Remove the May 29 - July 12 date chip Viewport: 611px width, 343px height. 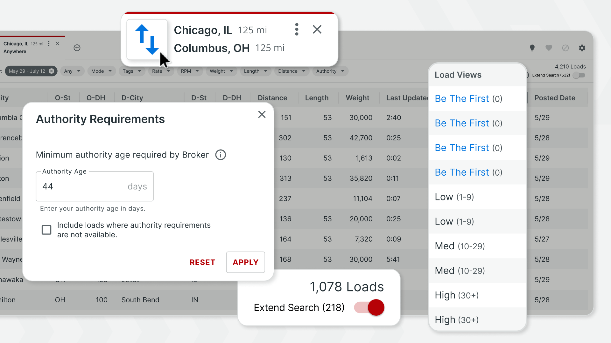(x=52, y=71)
